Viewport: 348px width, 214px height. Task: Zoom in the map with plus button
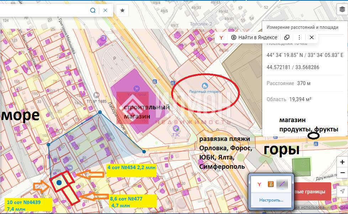tap(342, 162)
